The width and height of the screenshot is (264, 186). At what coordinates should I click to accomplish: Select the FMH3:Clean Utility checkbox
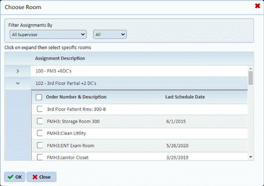point(40,133)
